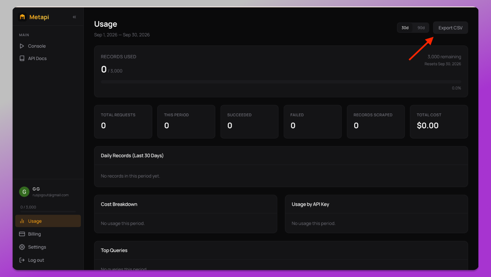Select the Usage sidebar item
Image resolution: width=491 pixels, height=277 pixels.
[x=48, y=221]
